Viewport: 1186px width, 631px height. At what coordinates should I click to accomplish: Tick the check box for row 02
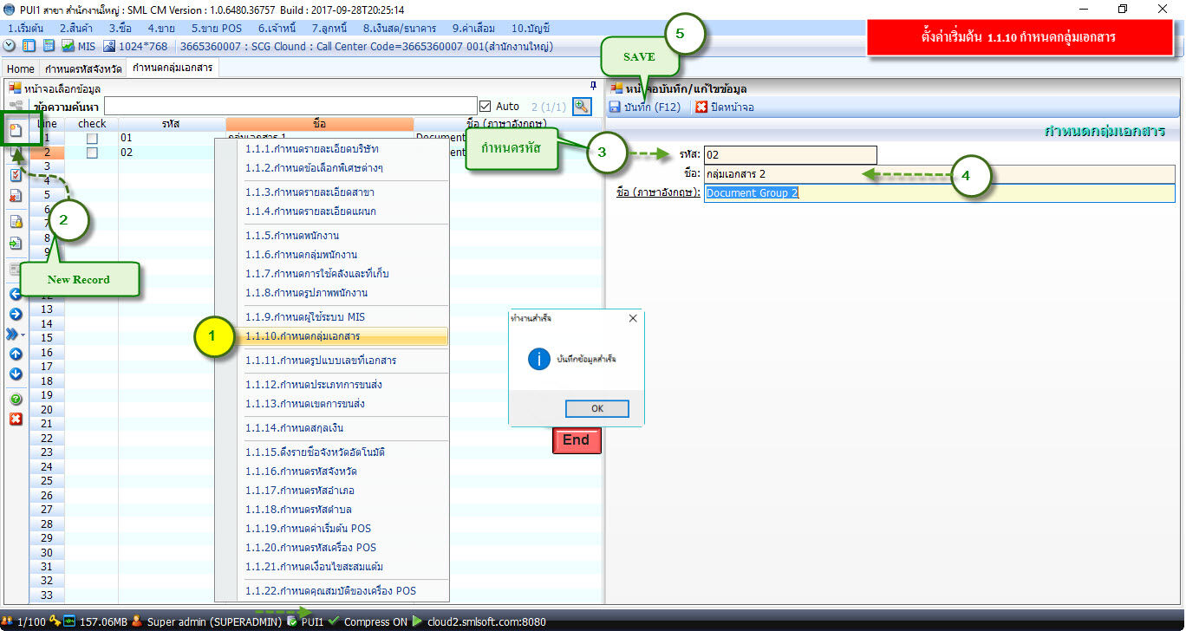pyautogui.click(x=92, y=153)
